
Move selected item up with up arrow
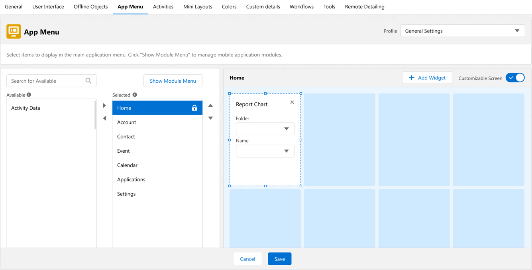210,106
